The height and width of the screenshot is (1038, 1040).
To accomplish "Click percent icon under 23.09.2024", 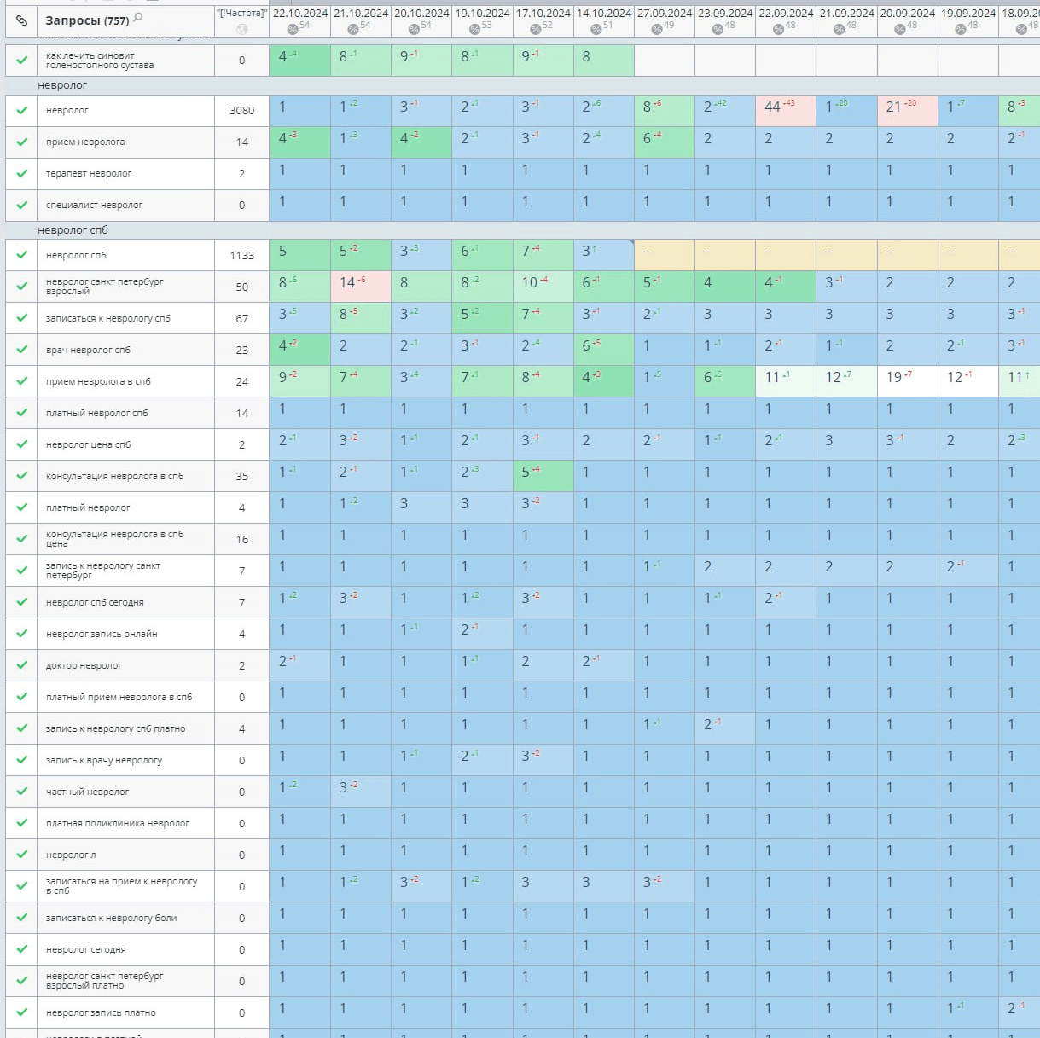I will pyautogui.click(x=718, y=29).
